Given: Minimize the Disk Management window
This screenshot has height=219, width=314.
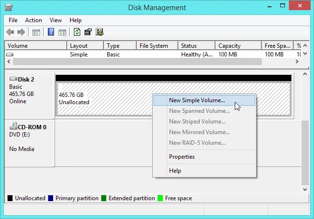Looking at the screenshot, I should click(x=270, y=6).
